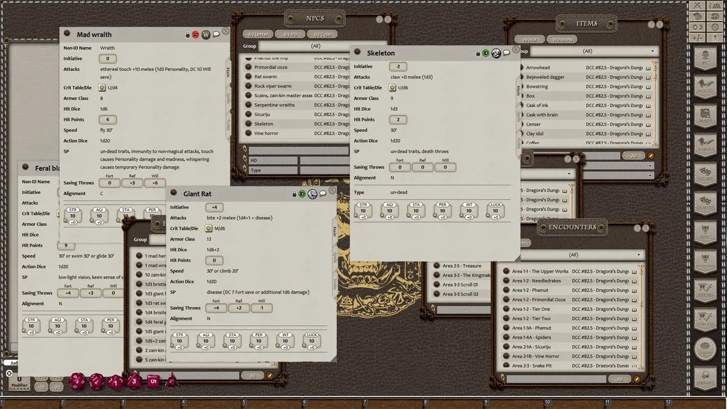Viewport: 727px width, 409px height.
Task: Toggle the ID state on Mad wraith
Action: [x=195, y=35]
